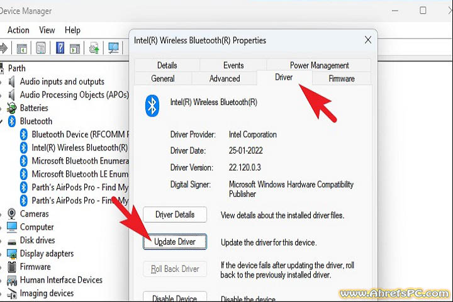Click the Cameras webcam icon
Screen dimensions: 453x302
click(x=11, y=214)
